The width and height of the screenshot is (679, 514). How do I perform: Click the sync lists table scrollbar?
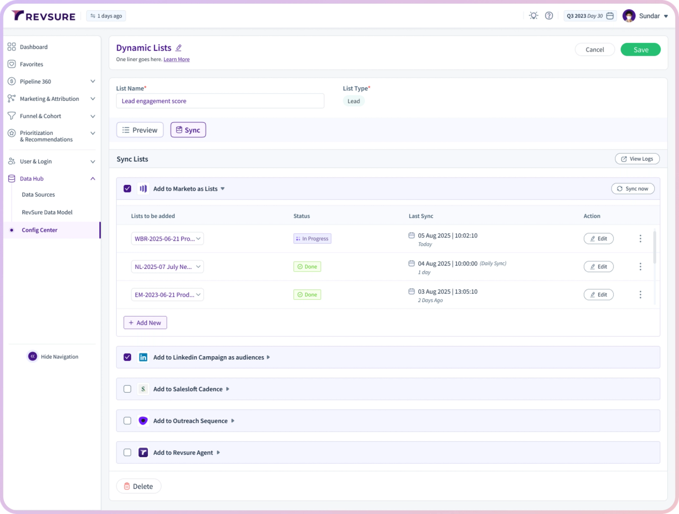pos(655,248)
